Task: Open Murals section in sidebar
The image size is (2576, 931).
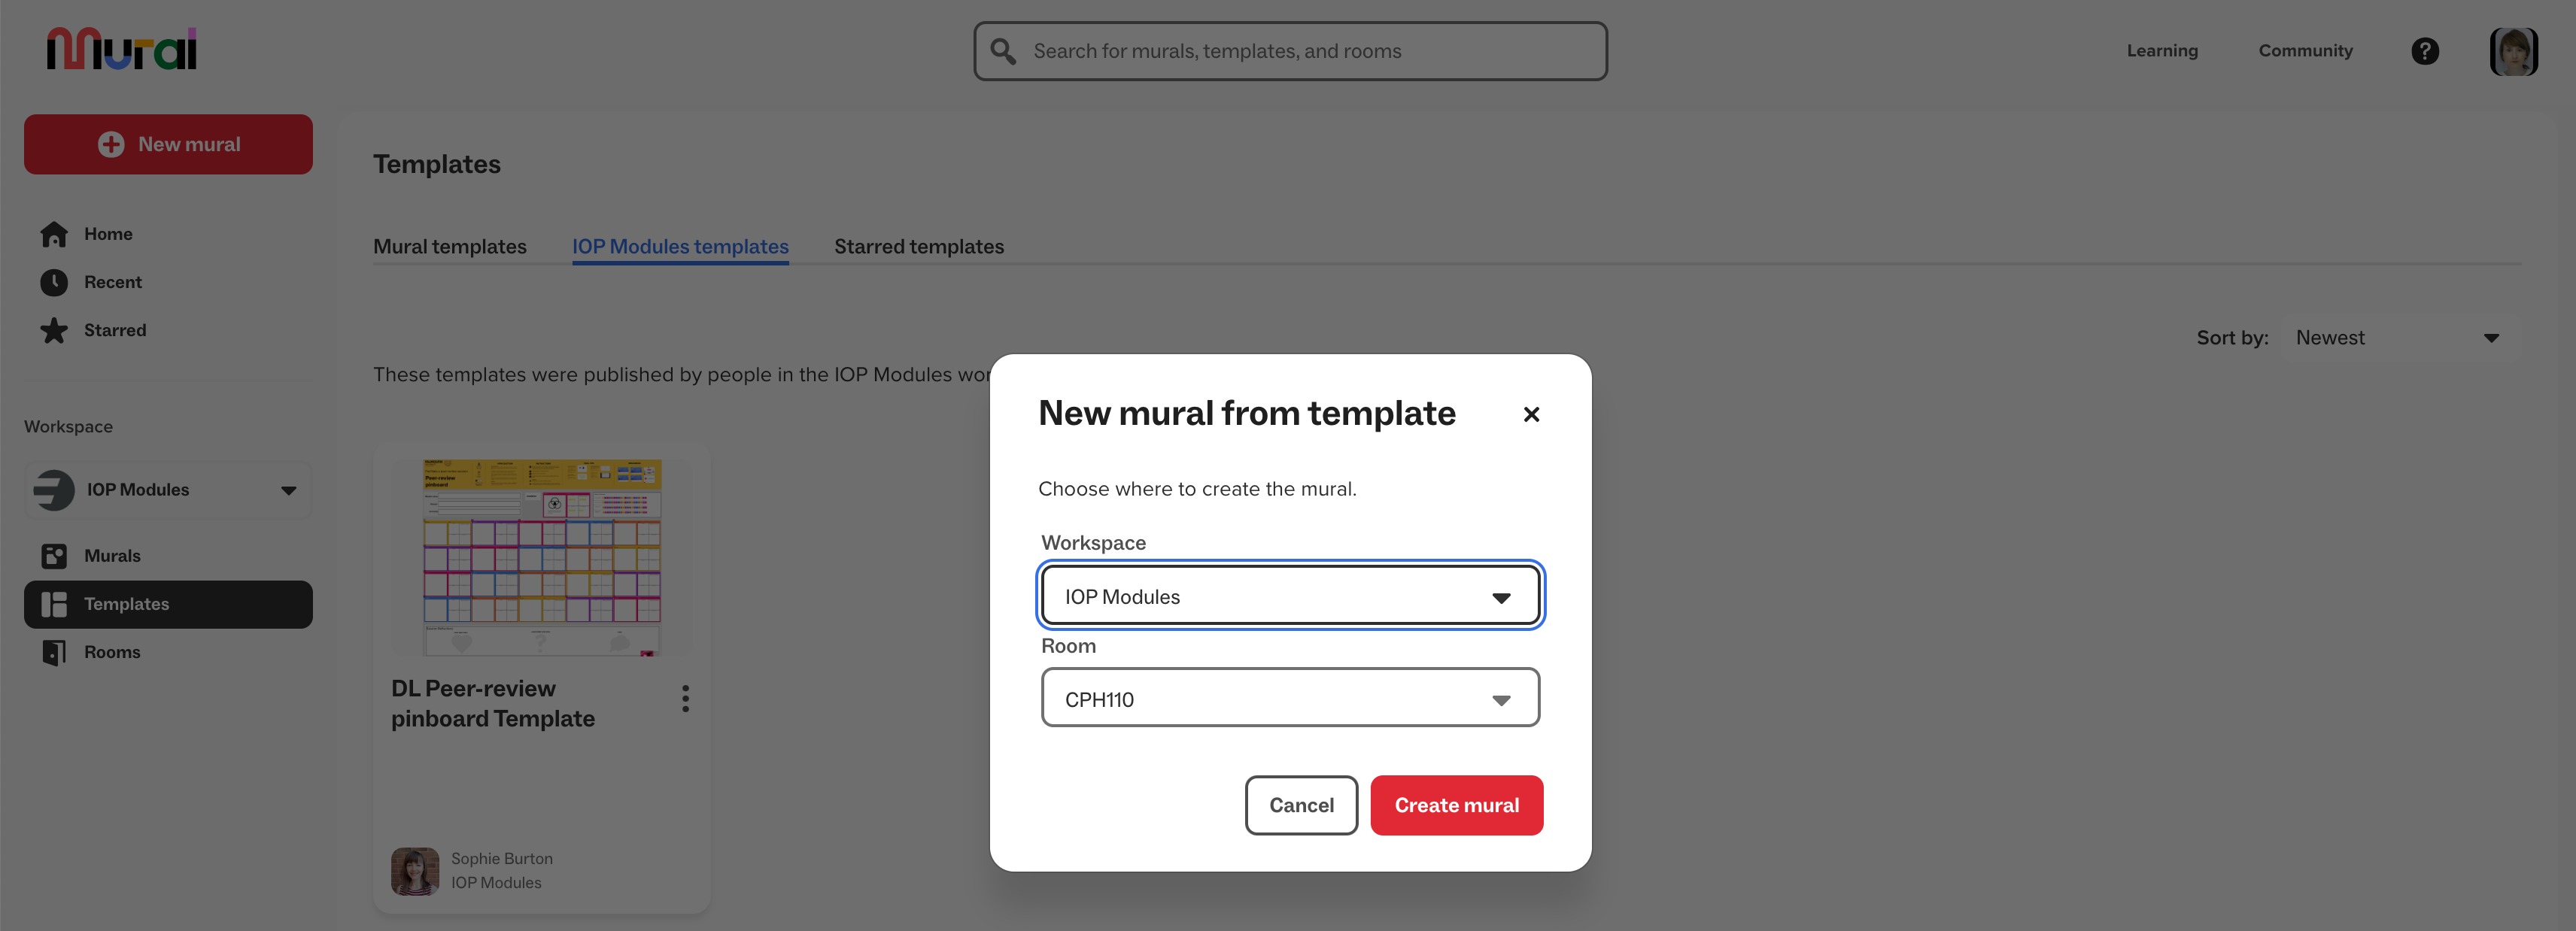Action: tap(112, 556)
